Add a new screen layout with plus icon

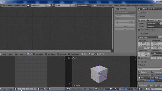click(x=47, y=6)
